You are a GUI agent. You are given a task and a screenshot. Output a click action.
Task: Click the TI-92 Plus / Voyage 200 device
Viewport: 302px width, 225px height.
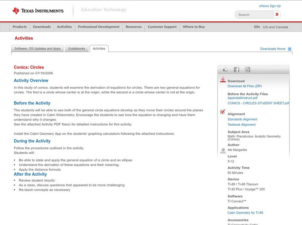pyautogui.click(x=246, y=189)
